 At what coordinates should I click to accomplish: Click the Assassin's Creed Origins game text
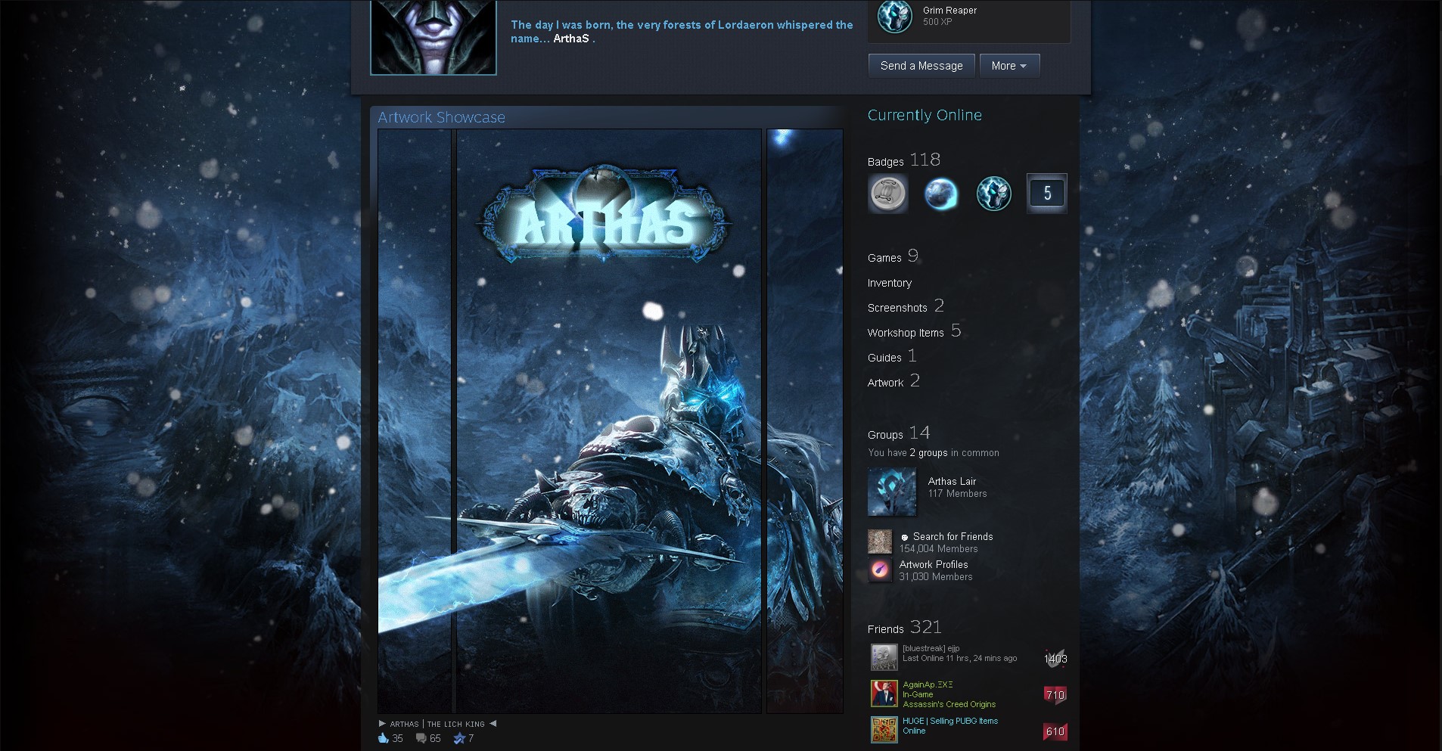click(949, 704)
